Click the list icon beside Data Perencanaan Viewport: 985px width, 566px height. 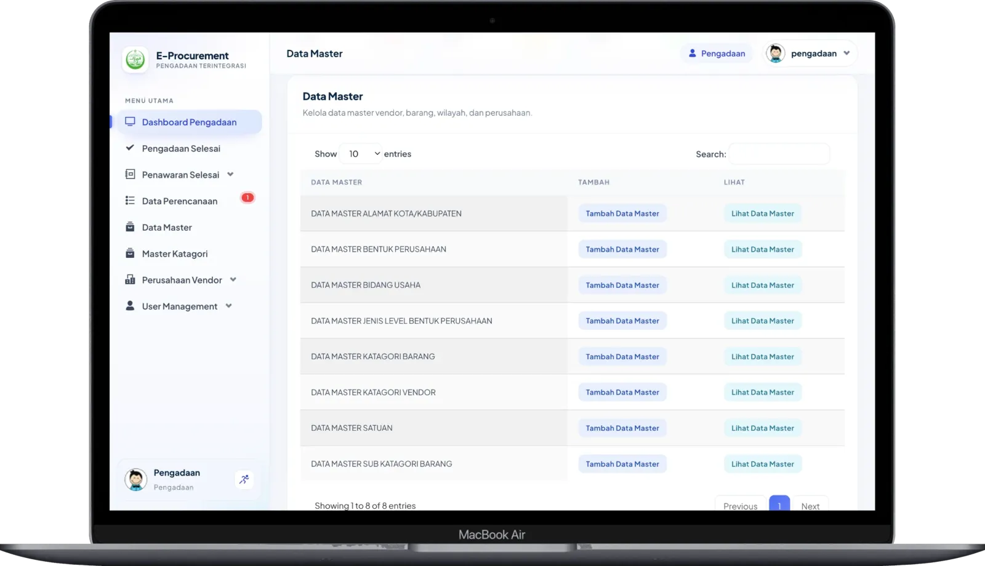click(x=130, y=201)
